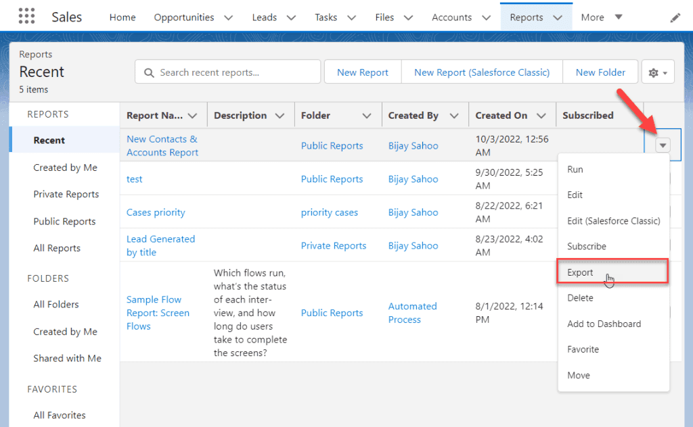
Task: Expand the Leads tab chevron
Action: 291,18
